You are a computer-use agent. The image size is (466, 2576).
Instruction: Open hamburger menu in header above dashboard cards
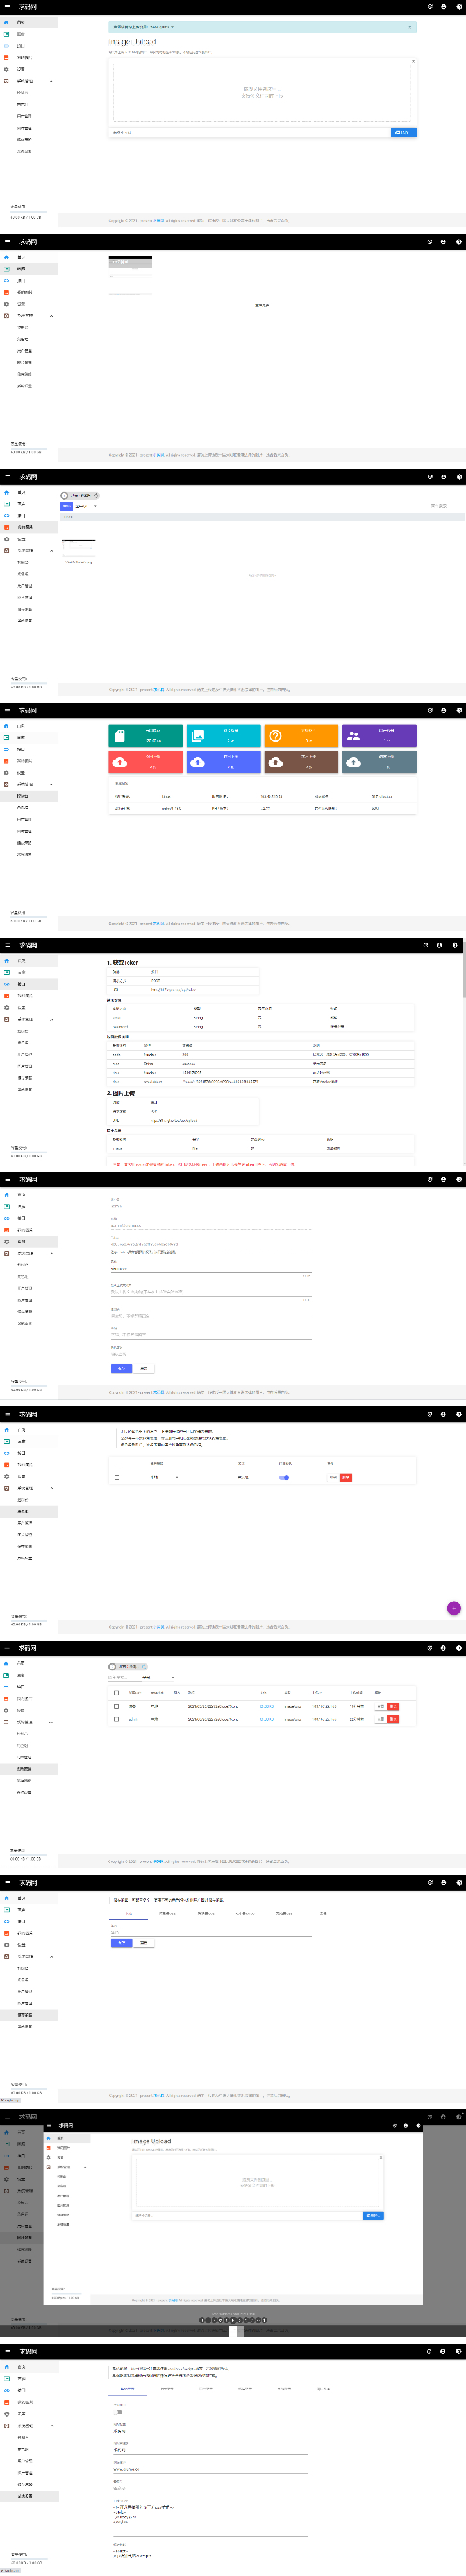[x=7, y=710]
